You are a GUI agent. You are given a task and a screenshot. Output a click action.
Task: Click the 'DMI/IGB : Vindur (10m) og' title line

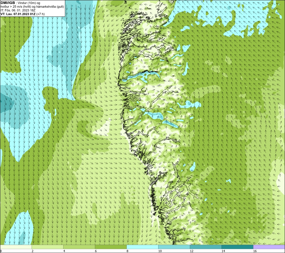[20, 3]
